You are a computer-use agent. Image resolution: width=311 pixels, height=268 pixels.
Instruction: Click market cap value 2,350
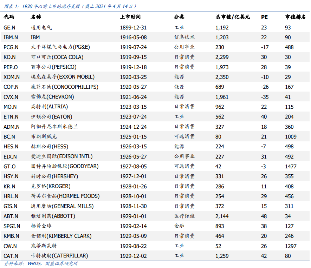click(222, 77)
